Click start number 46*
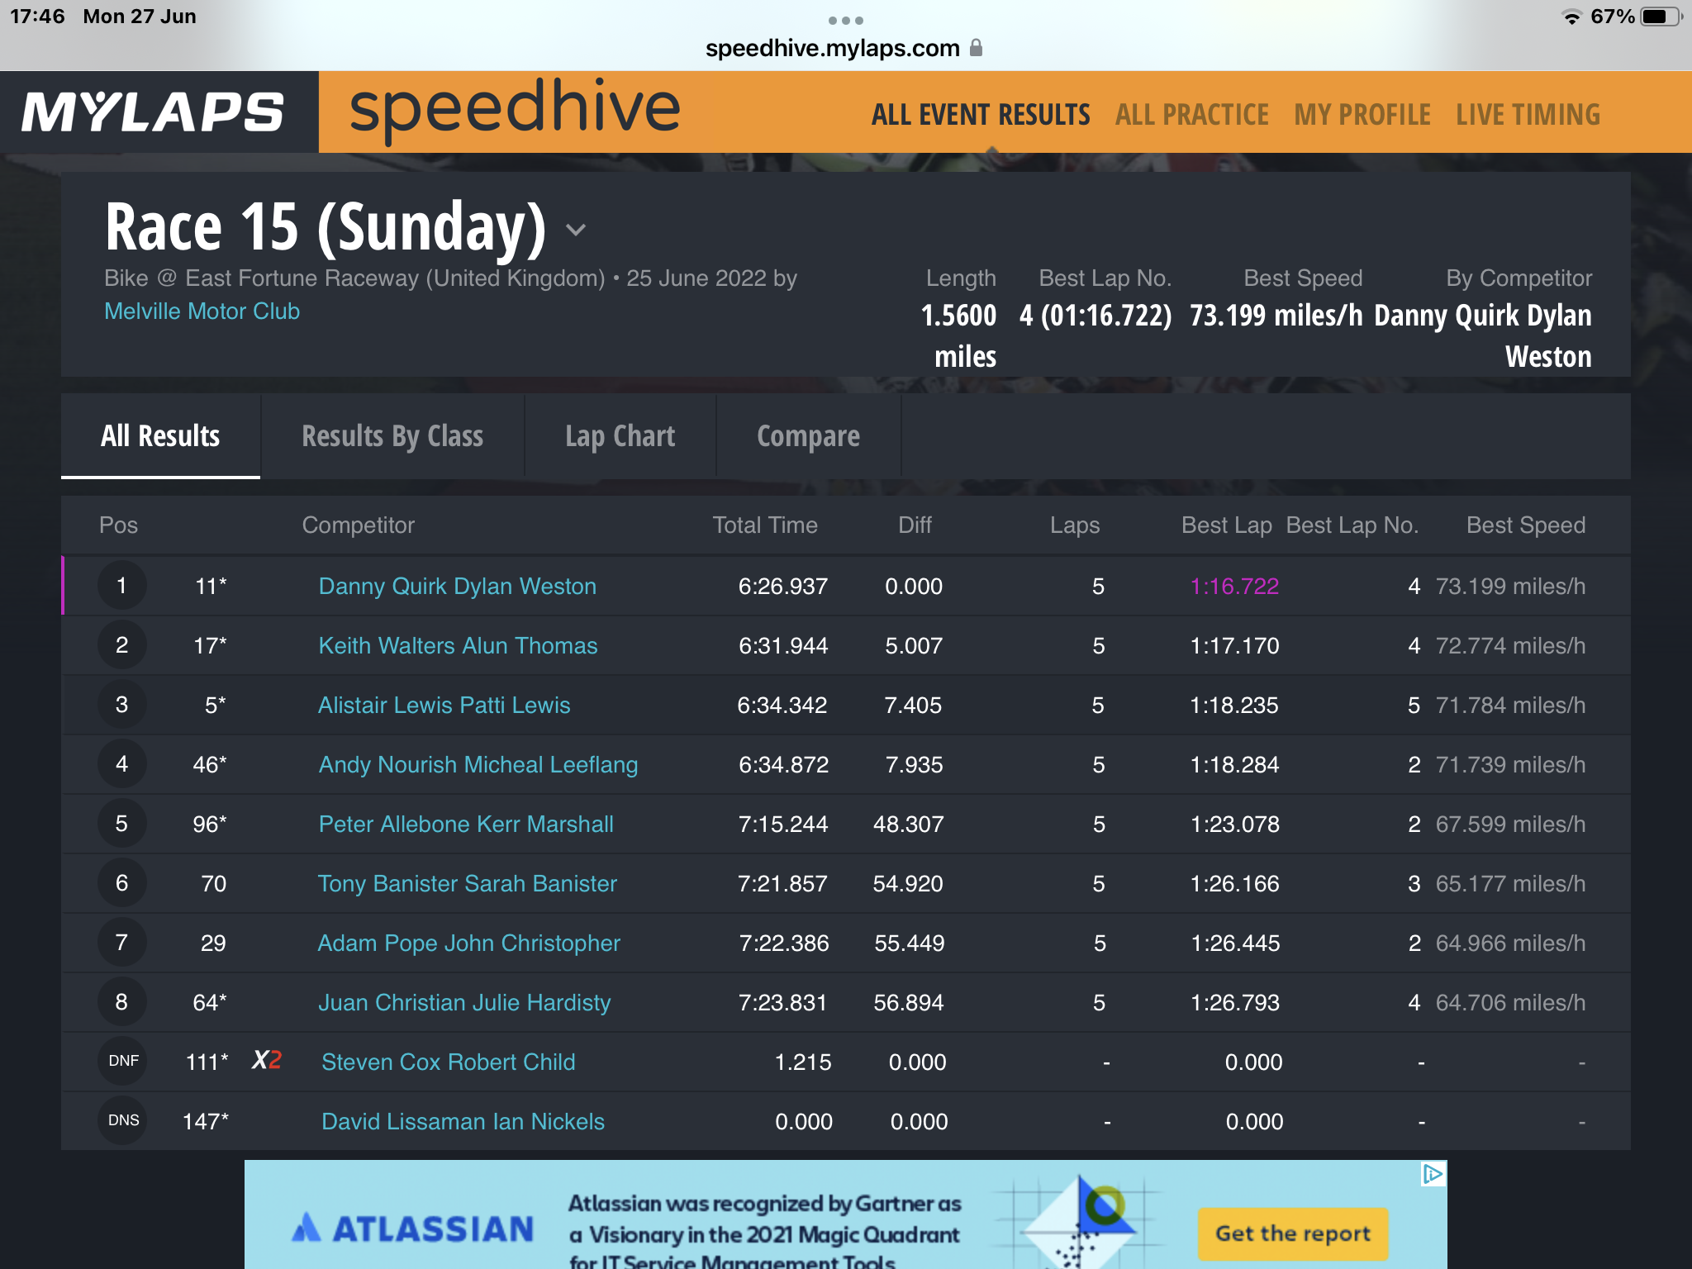Screen dimensions: 1692x1269 click(x=210, y=765)
